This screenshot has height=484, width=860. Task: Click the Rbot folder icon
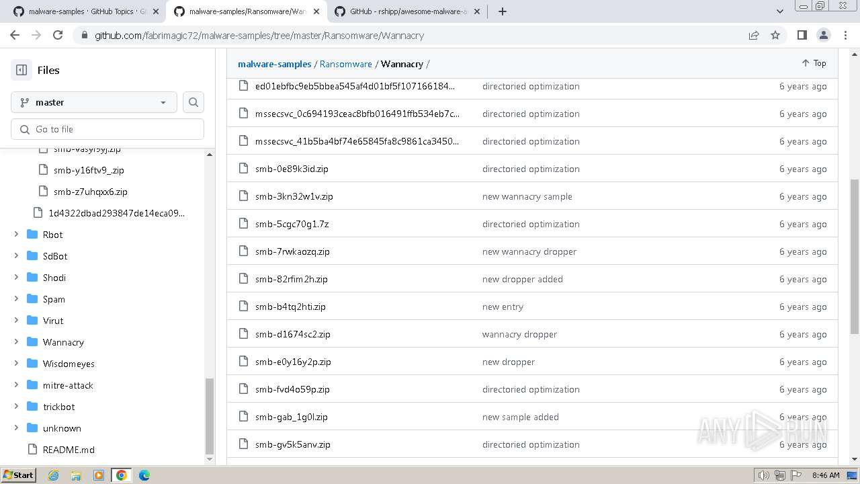point(32,235)
